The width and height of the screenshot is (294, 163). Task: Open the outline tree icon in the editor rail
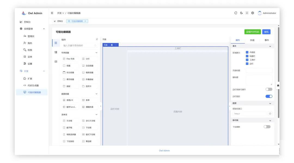[x=56, y=52]
